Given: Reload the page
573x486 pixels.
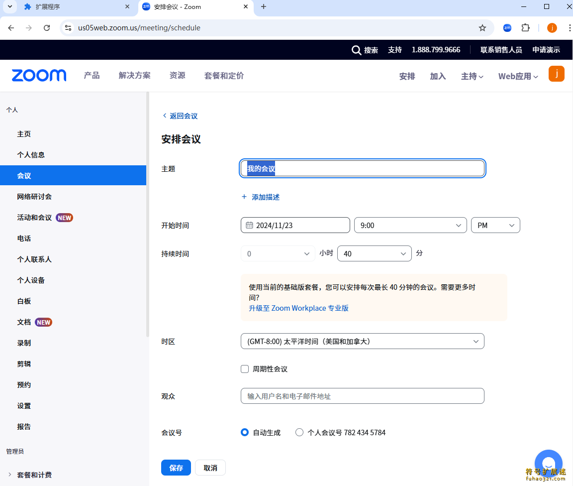Looking at the screenshot, I should click(x=47, y=28).
